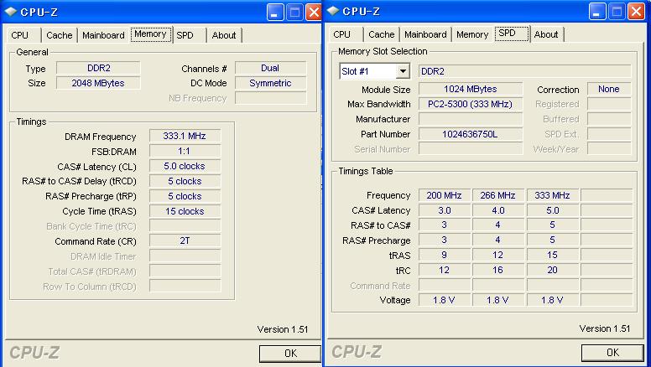Close the right CPU-Z window
The height and width of the screenshot is (367, 651).
636,12
